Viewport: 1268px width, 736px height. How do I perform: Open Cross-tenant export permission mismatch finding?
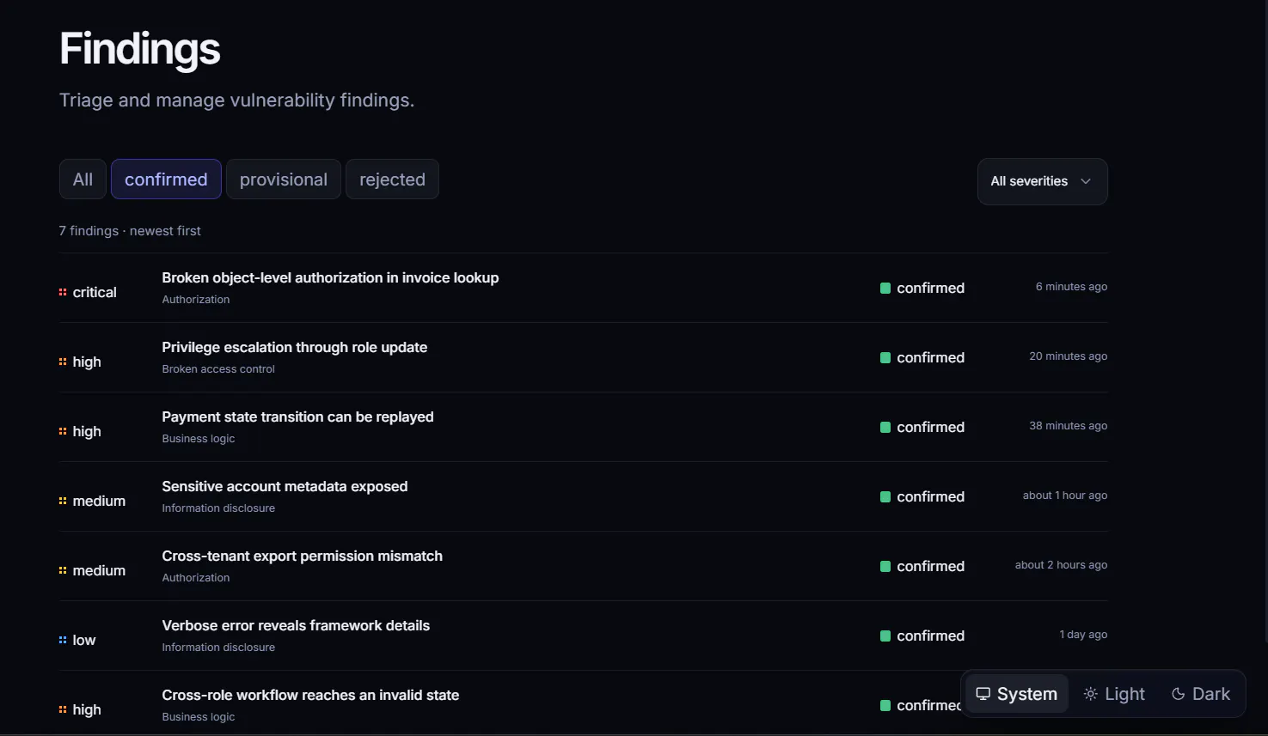click(302, 556)
